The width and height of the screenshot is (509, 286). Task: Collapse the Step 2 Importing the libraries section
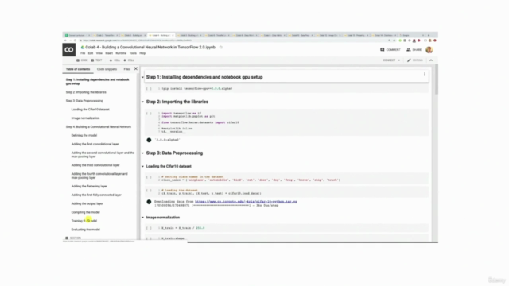click(142, 102)
